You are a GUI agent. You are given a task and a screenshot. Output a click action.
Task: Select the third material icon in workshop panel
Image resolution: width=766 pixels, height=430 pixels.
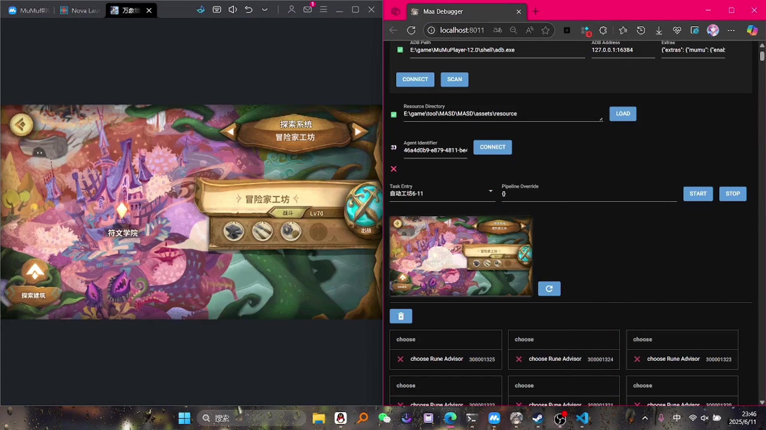[x=290, y=231]
